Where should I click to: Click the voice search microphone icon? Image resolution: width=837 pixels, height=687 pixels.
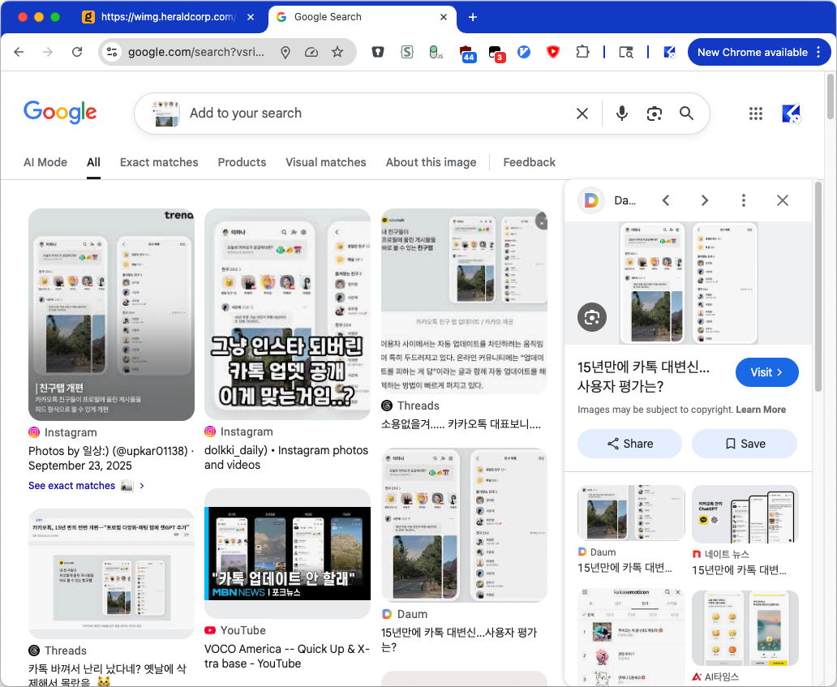click(x=622, y=114)
